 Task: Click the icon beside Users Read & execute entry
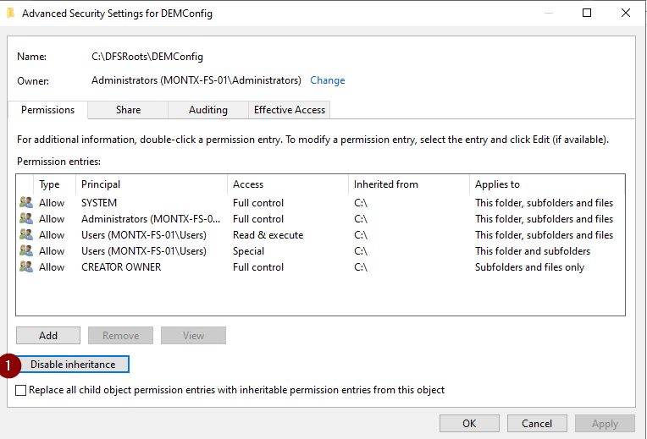point(25,235)
